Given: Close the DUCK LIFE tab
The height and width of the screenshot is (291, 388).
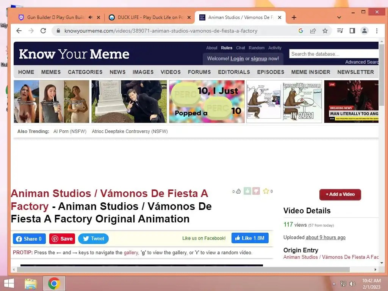Looking at the screenshot, I should click(189, 17).
